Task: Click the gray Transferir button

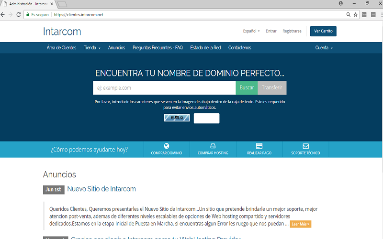Action: tap(272, 87)
